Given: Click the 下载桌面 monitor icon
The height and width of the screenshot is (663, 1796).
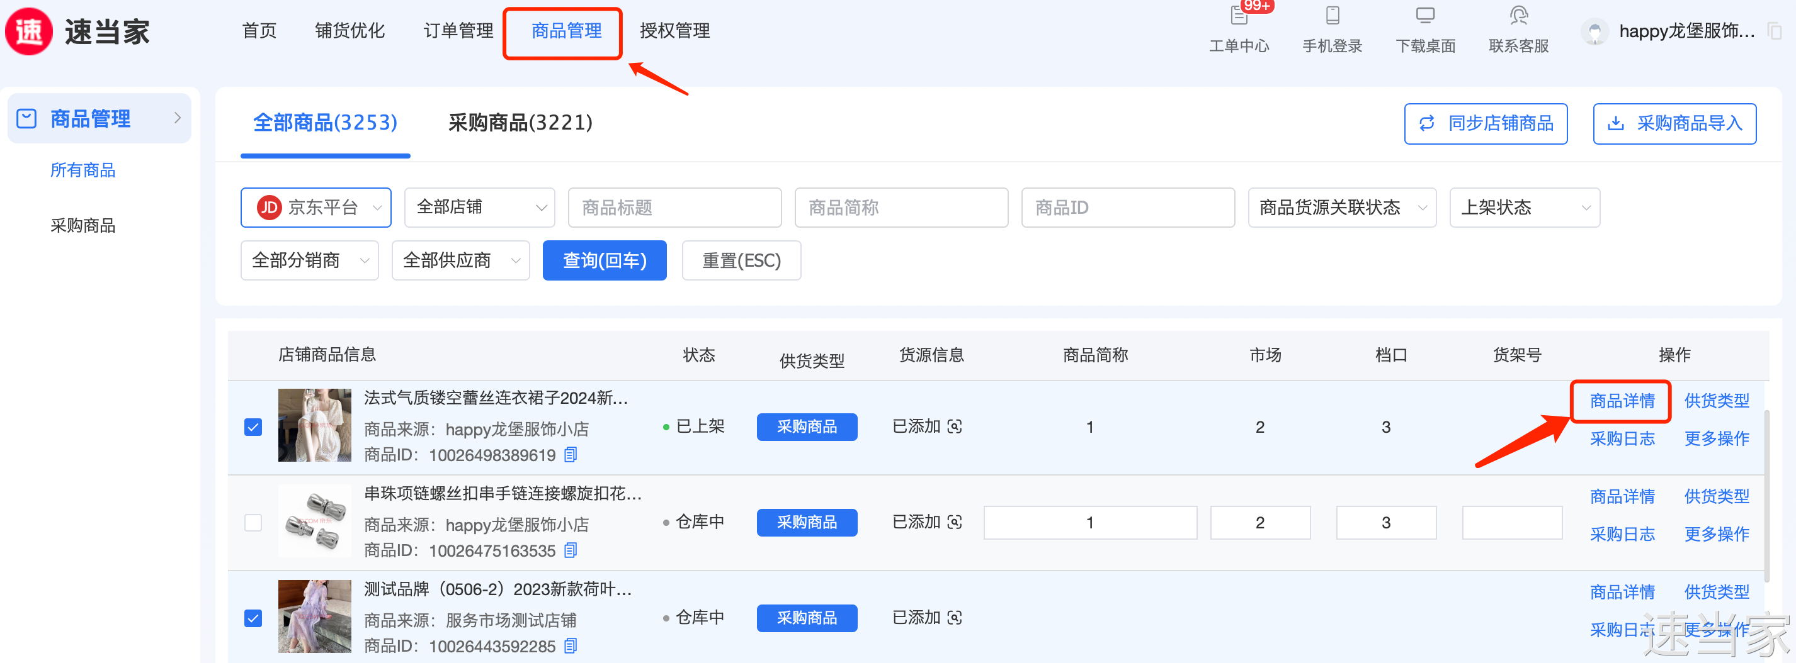Looking at the screenshot, I should [x=1425, y=16].
